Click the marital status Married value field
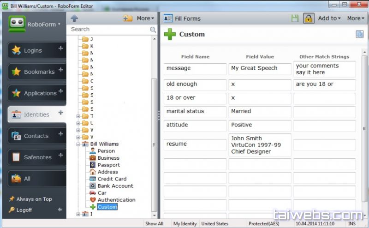Viewport: 369px width, 228px height. pos(260,112)
